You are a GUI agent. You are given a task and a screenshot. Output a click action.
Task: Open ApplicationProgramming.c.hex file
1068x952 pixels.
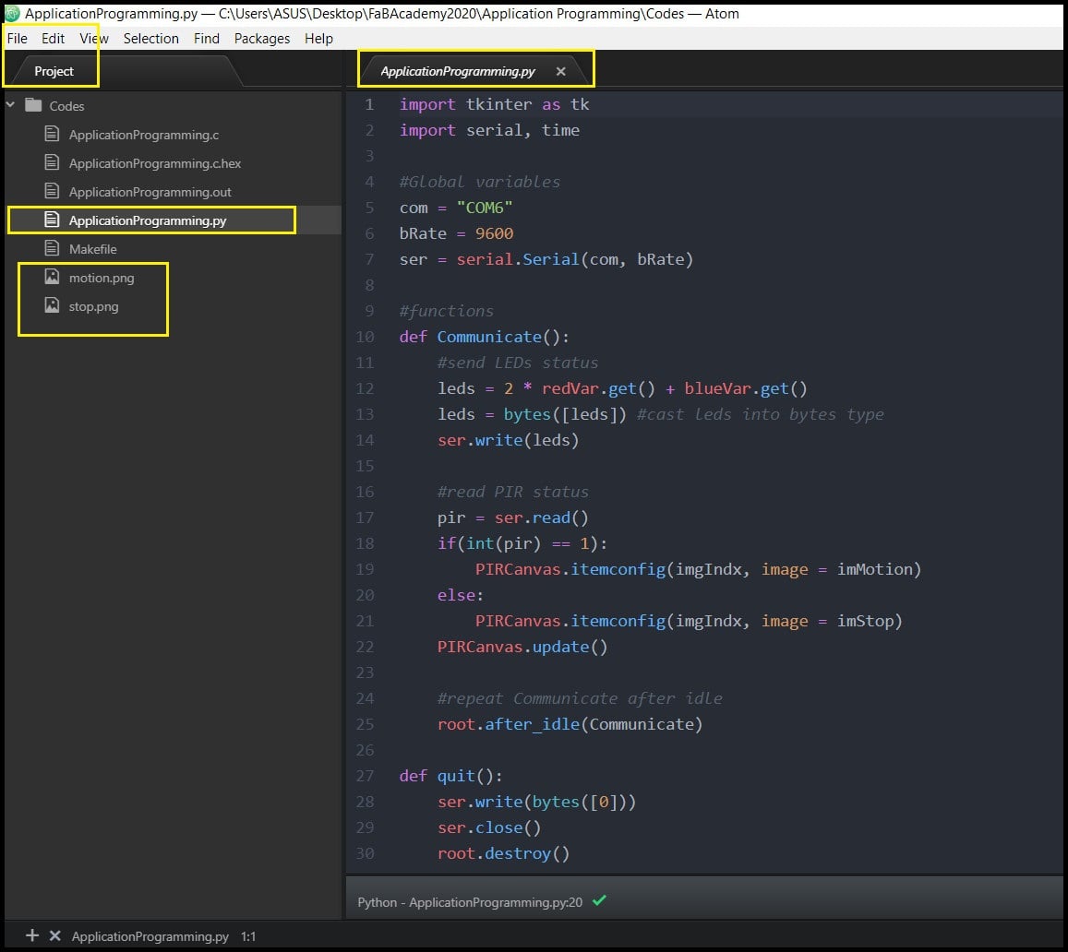coord(154,163)
